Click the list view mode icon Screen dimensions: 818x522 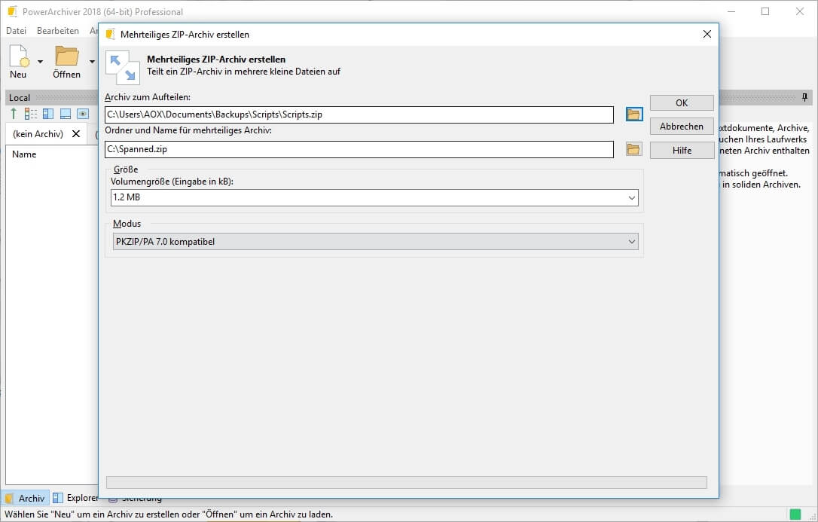pos(31,114)
